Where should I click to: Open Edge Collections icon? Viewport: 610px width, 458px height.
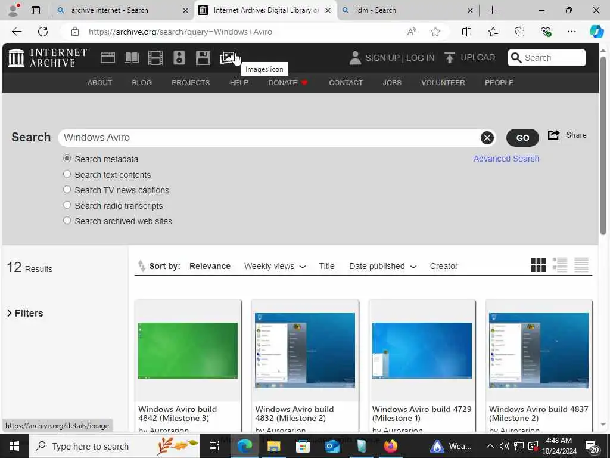click(x=519, y=32)
